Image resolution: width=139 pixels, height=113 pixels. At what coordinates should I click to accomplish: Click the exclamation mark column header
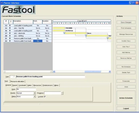click(11, 22)
